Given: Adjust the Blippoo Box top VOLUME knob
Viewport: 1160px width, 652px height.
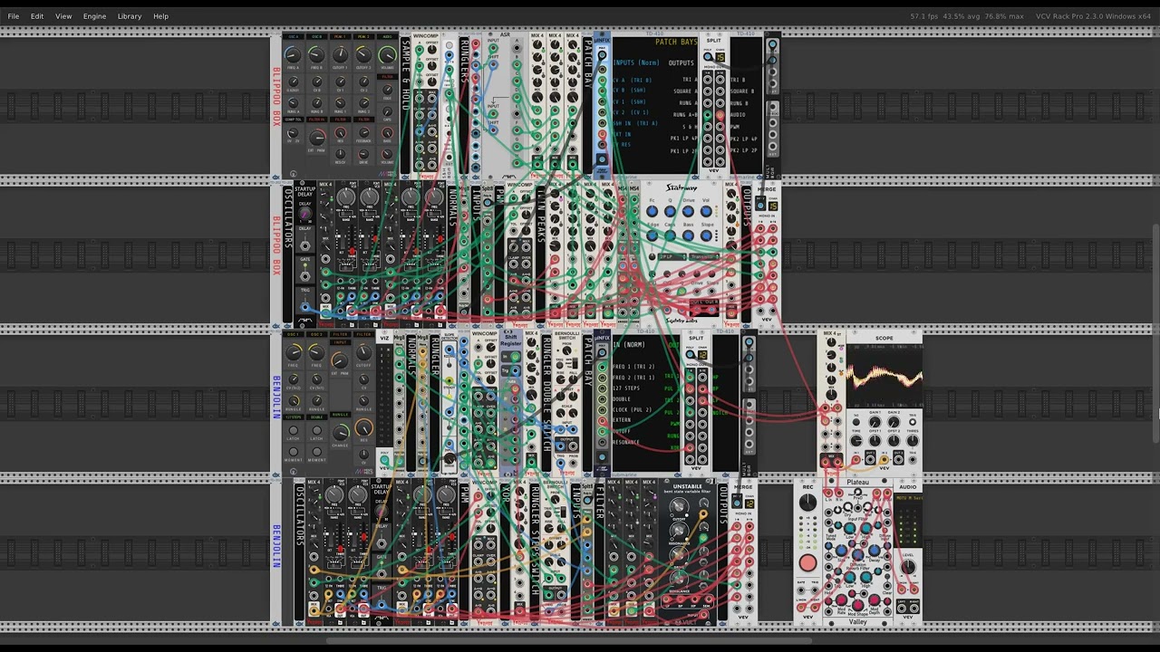Looking at the screenshot, I should click(388, 55).
